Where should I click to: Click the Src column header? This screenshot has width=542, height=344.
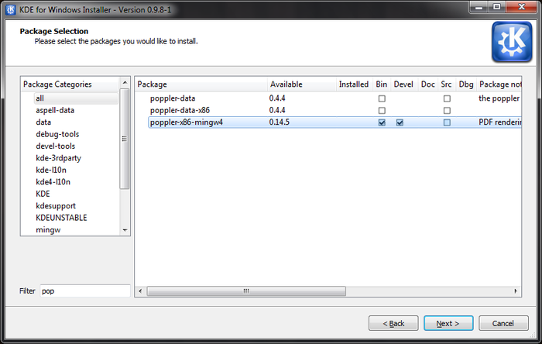[446, 84]
